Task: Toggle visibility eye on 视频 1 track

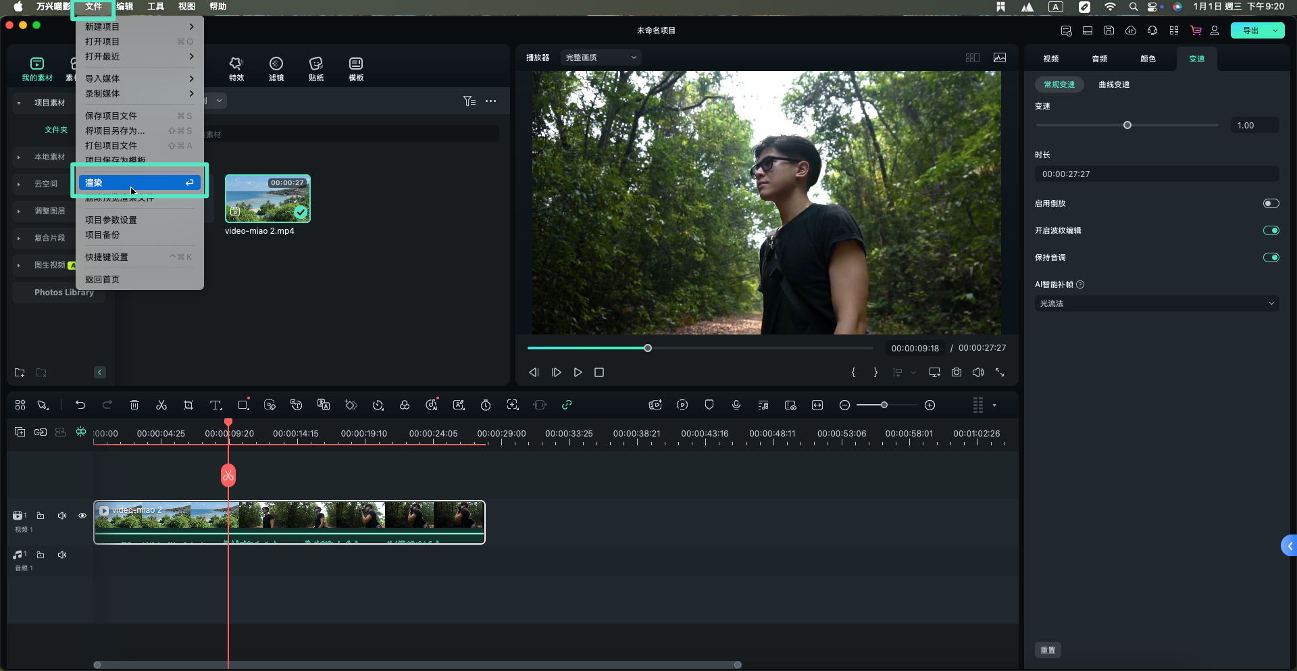Action: click(x=82, y=516)
